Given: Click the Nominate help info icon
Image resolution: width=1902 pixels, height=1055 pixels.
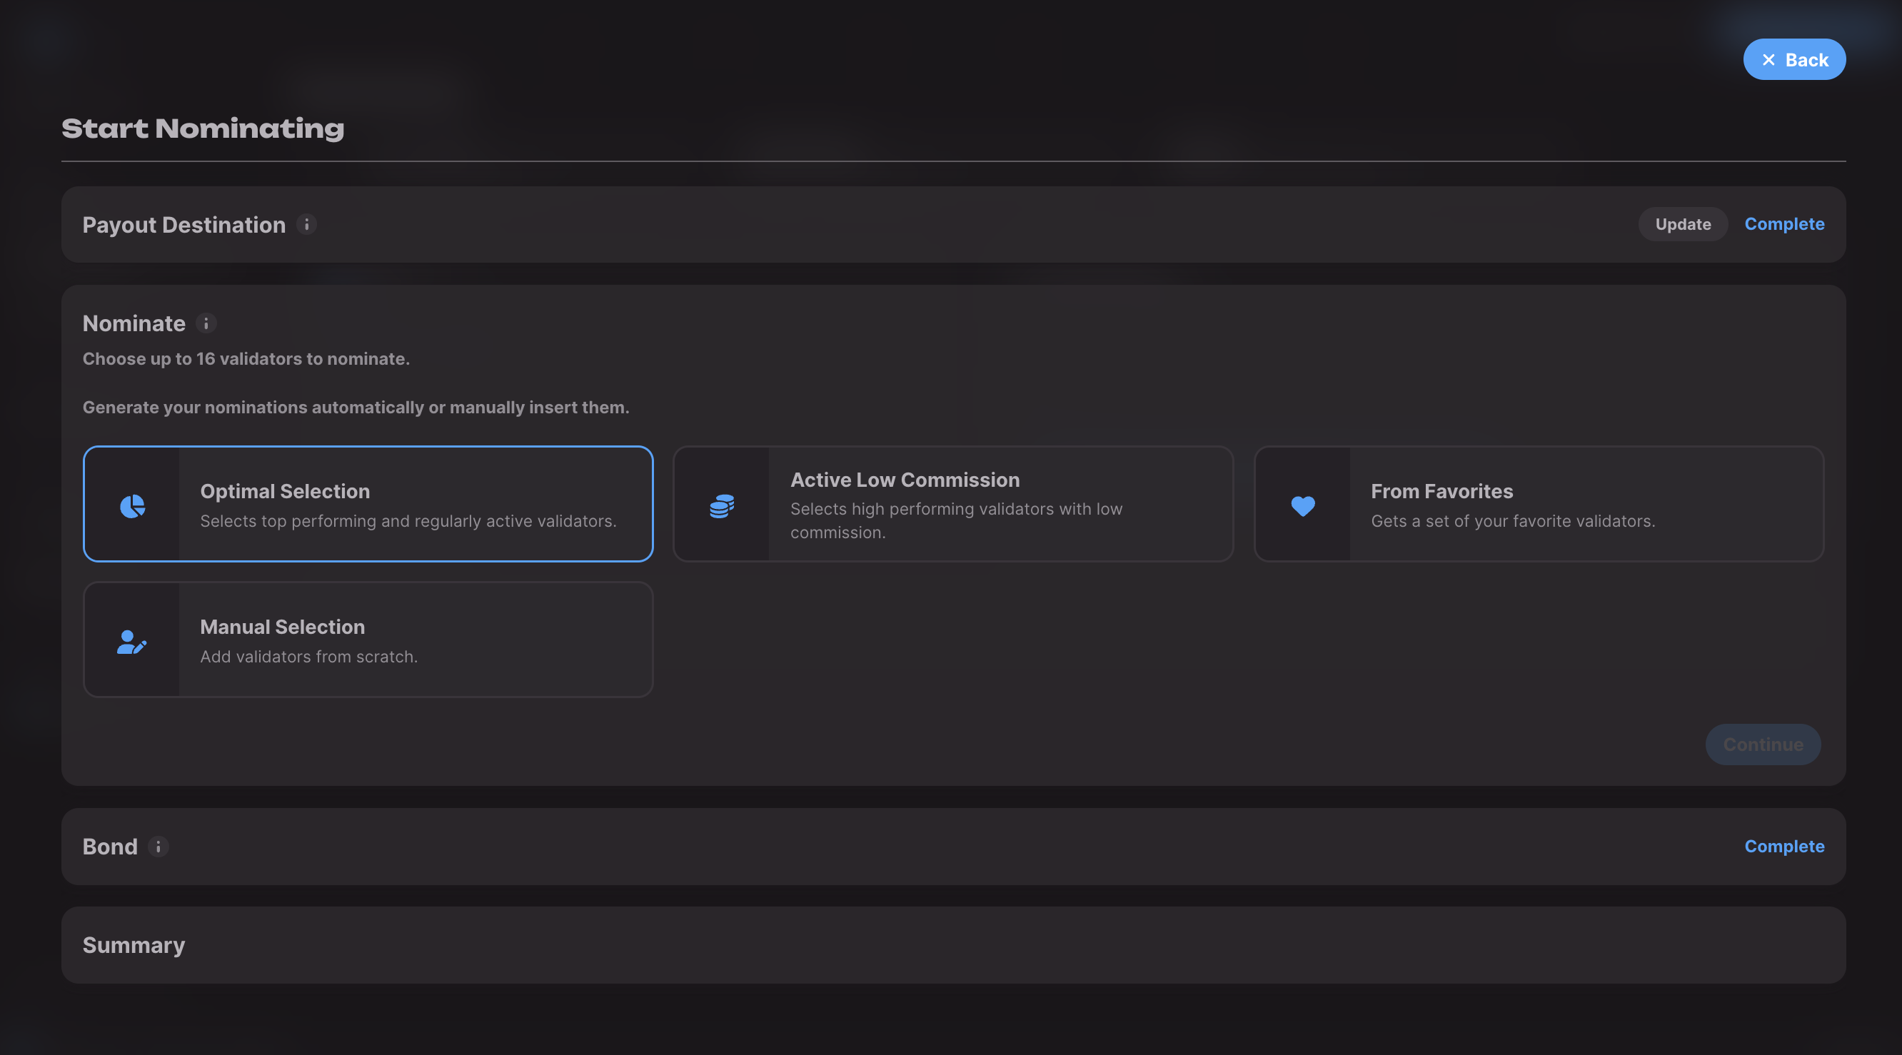Looking at the screenshot, I should [x=206, y=323].
